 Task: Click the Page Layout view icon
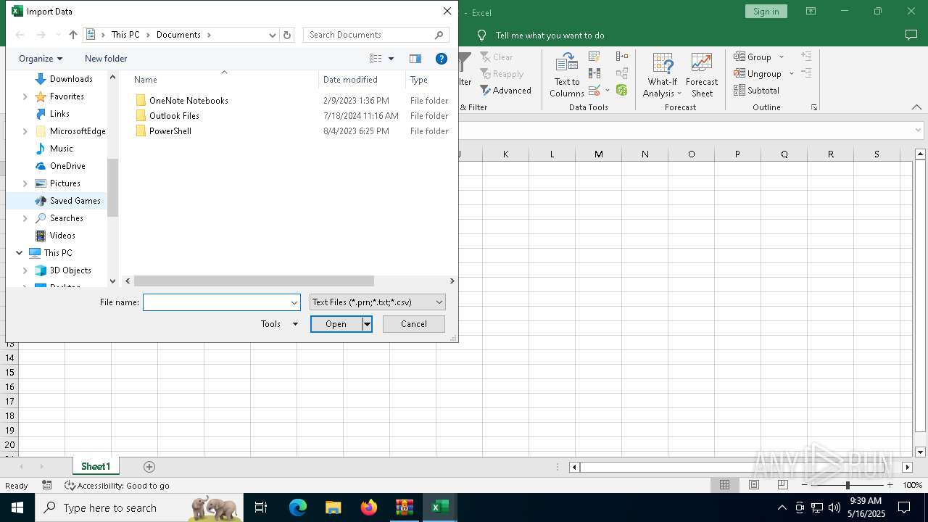[x=754, y=485]
